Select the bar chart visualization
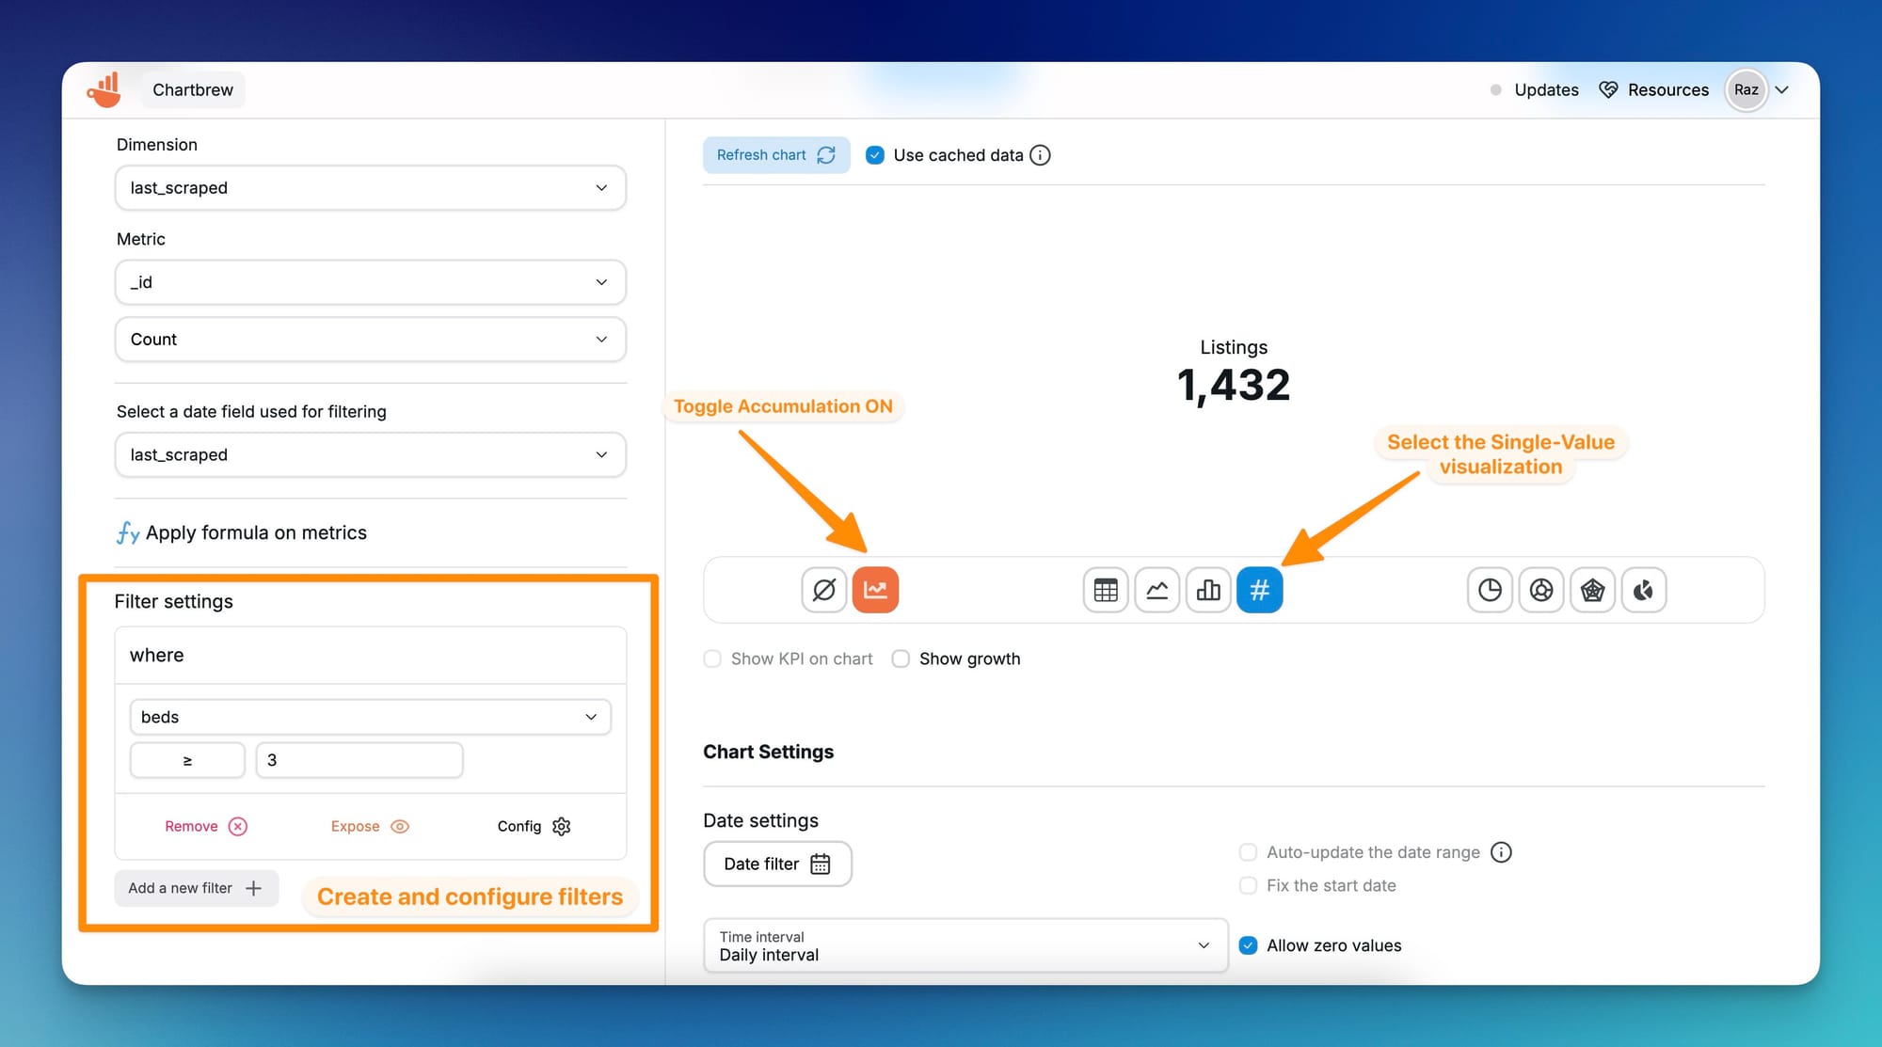This screenshot has width=1882, height=1047. point(1207,590)
